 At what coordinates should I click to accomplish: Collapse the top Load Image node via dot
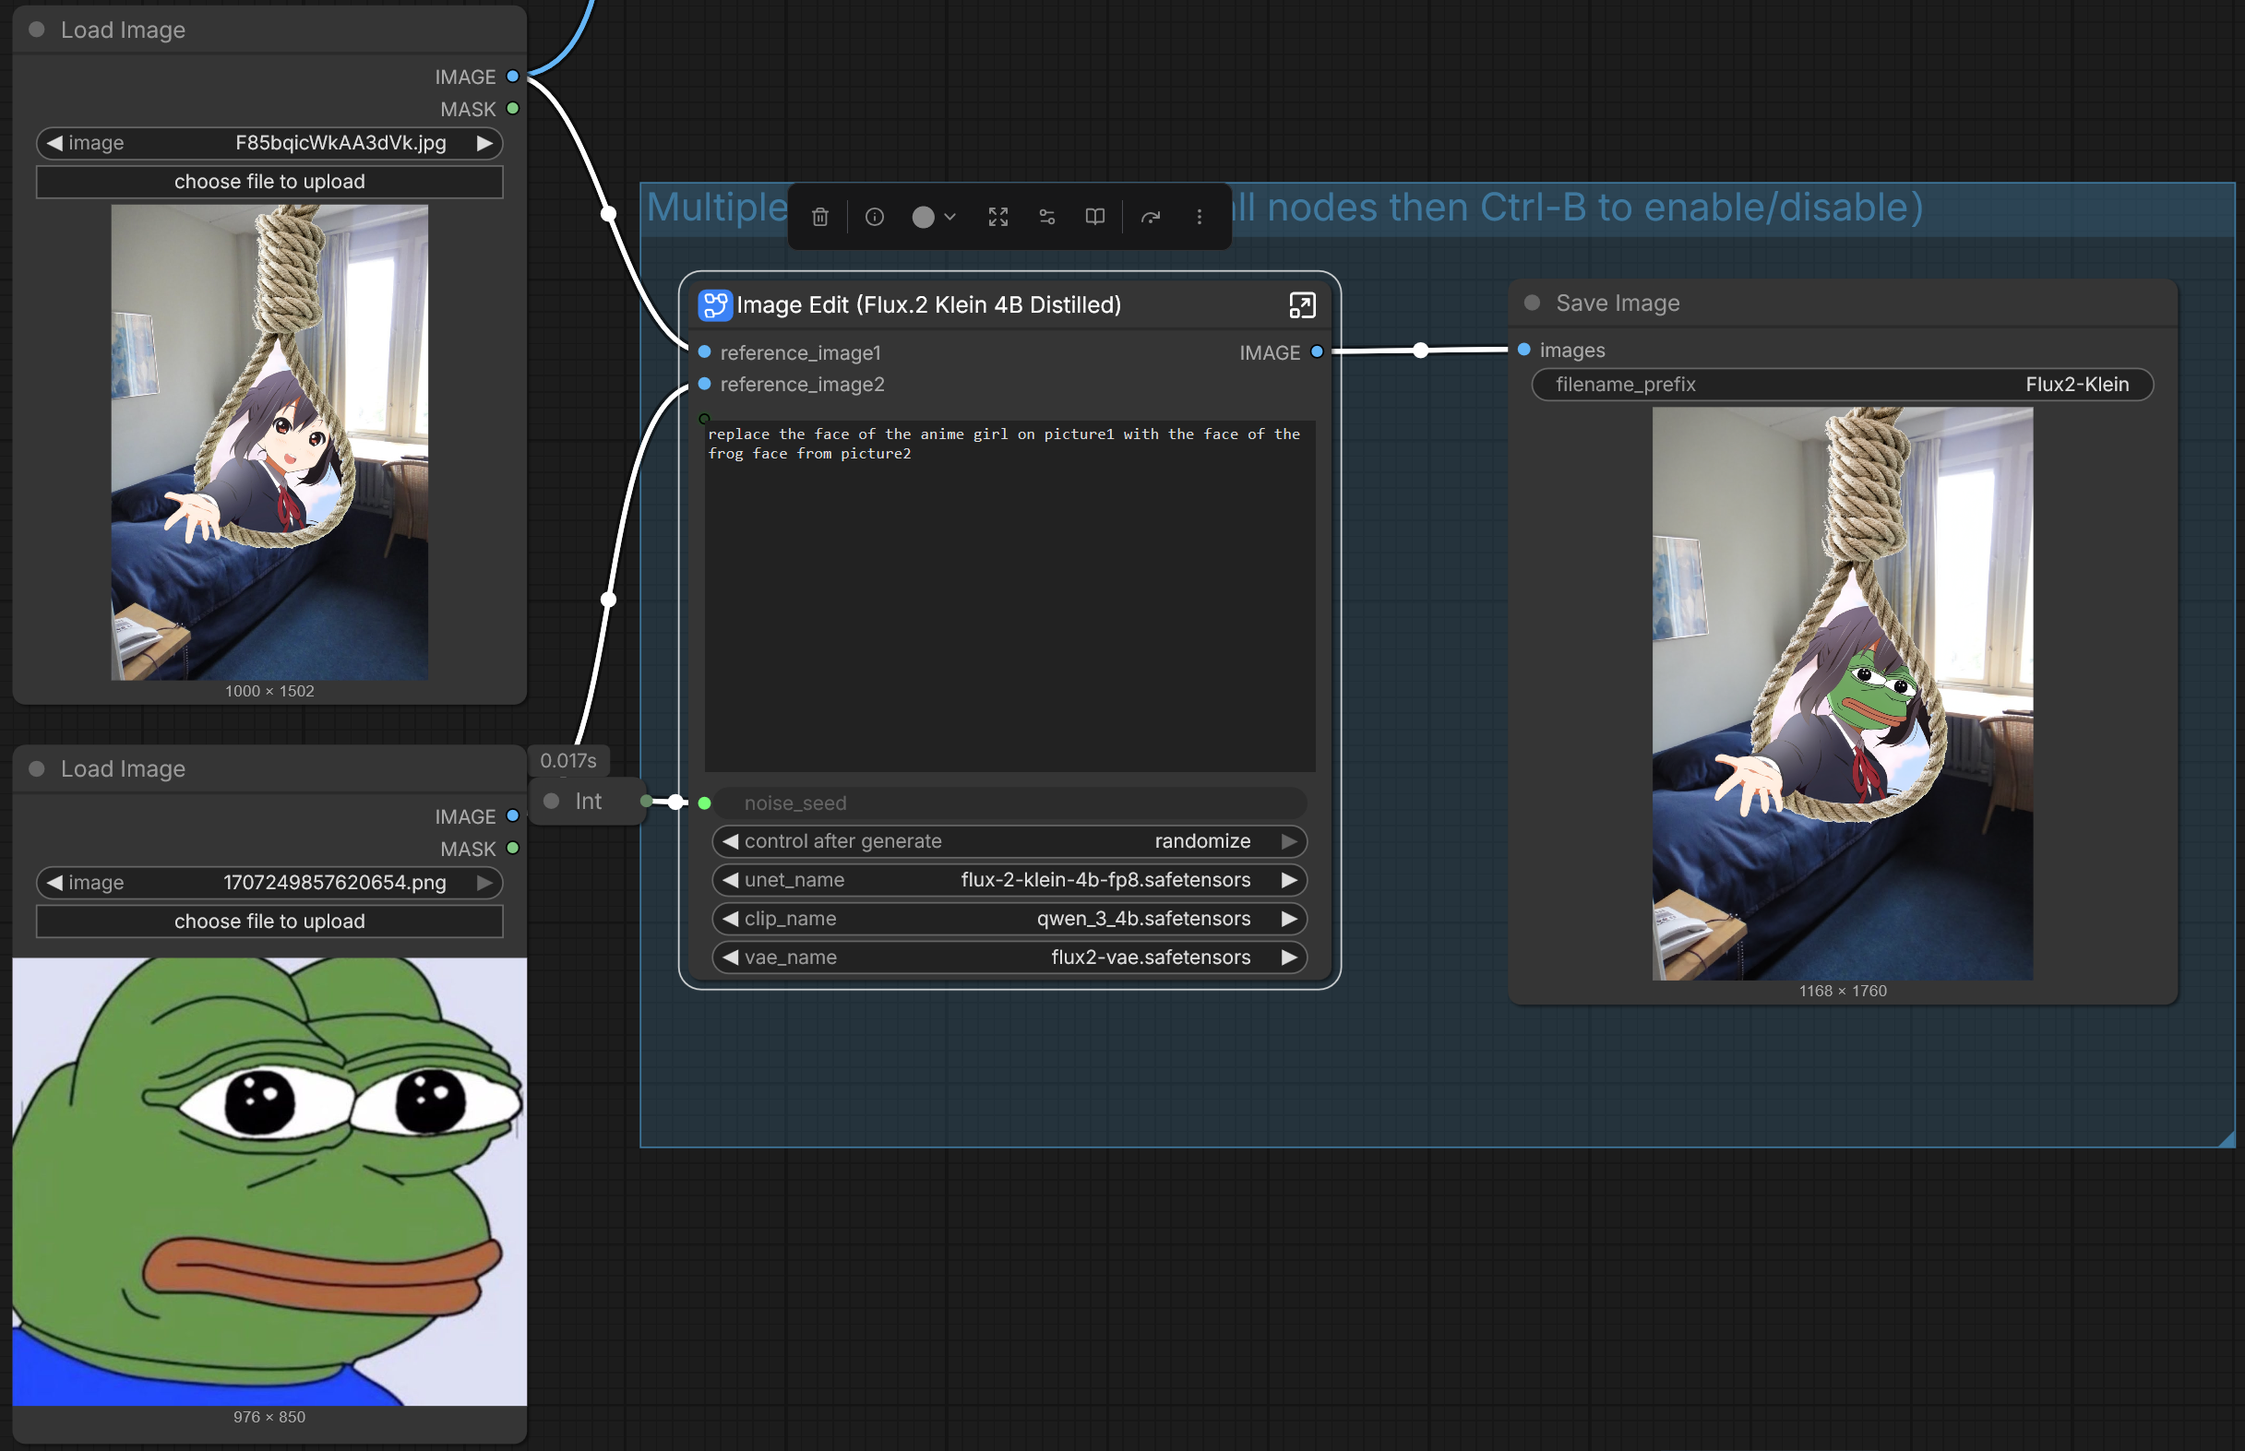pos(37,30)
